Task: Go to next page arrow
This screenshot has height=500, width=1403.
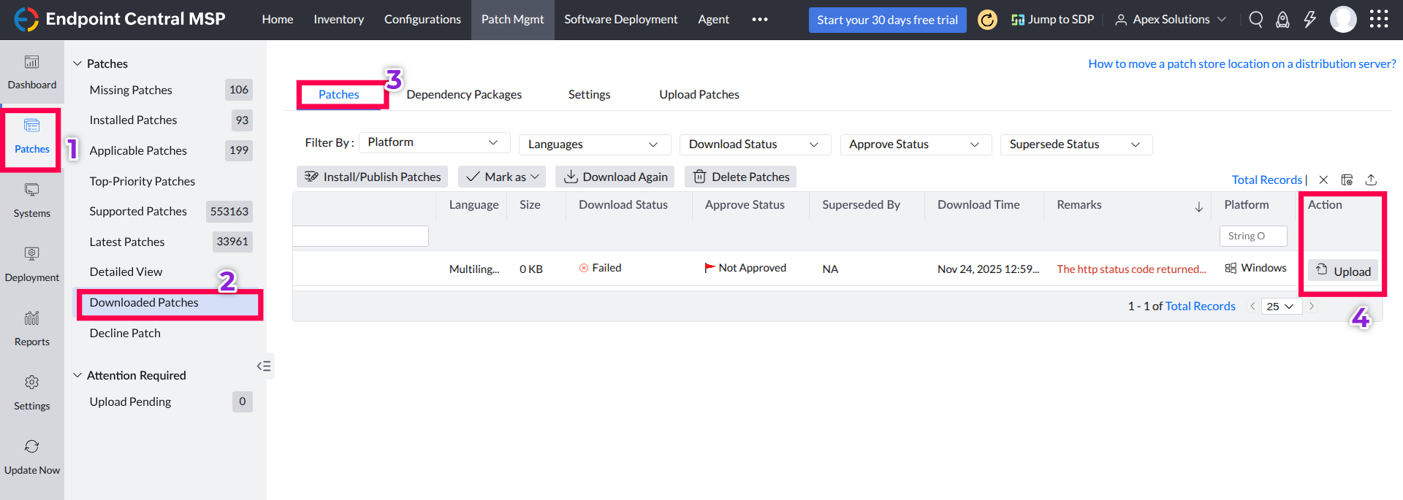Action: click(x=1312, y=307)
